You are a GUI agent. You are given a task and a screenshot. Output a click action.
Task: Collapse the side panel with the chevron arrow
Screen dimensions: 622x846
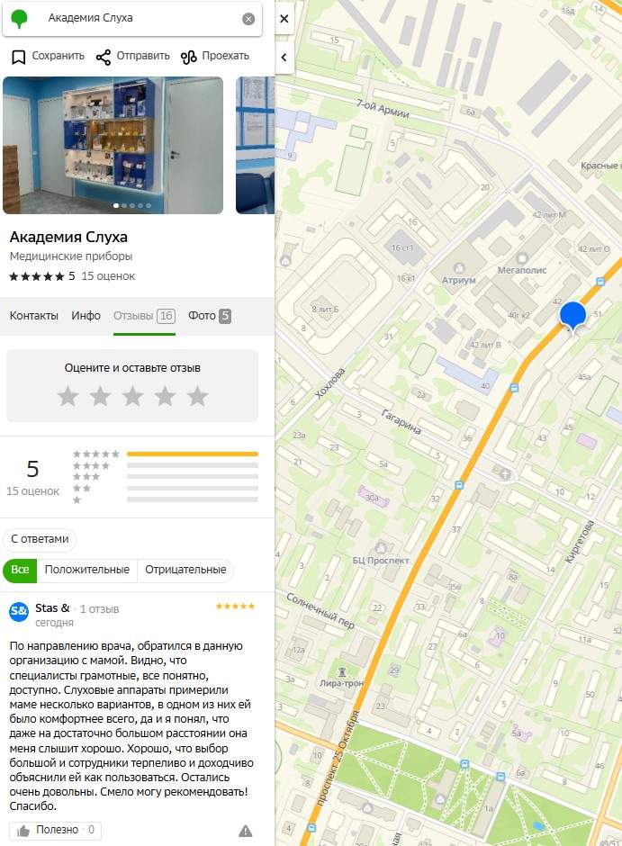click(284, 58)
